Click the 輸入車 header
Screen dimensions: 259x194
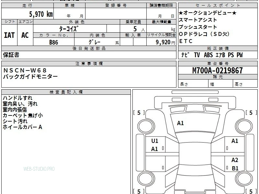point(133,35)
